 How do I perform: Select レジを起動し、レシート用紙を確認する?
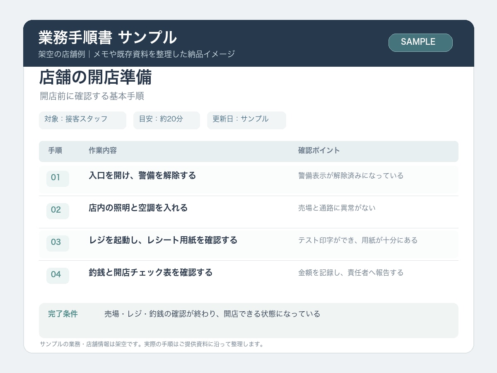click(163, 240)
